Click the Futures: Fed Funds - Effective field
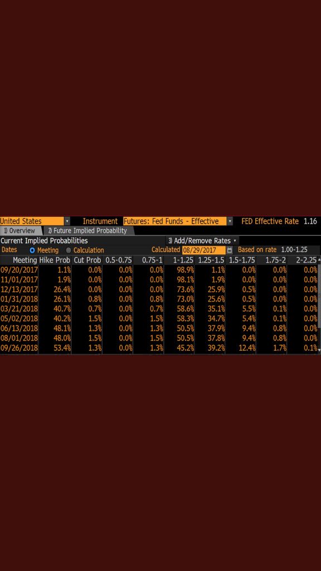Screen dimensions: 321x571 [174, 221]
